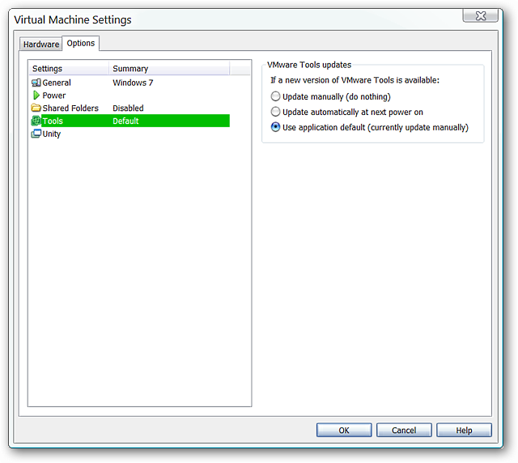Sort by the Settings column header
Viewport: 518px width, 463px height.
click(69, 69)
